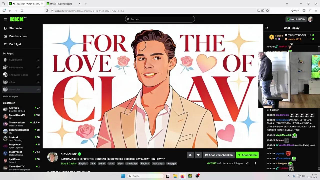Show hidden system tray icons

click(x=288, y=176)
